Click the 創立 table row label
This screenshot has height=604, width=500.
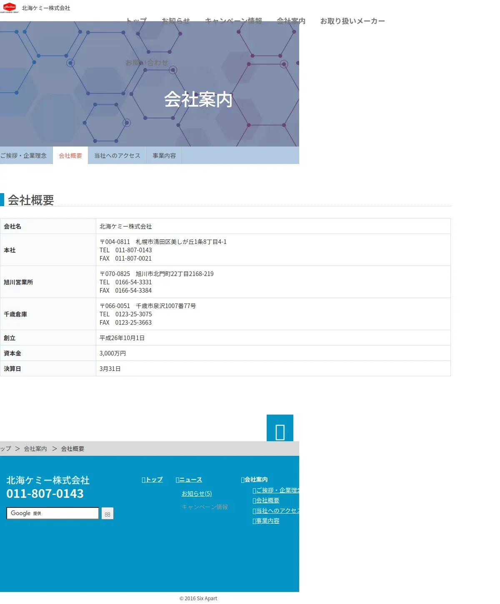click(x=10, y=338)
